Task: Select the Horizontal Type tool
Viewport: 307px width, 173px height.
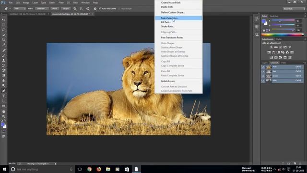Action: (x=3, y=96)
